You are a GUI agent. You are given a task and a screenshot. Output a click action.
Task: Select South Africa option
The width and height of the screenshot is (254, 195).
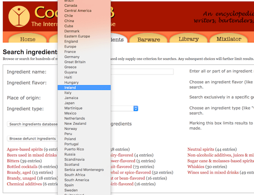tap(84, 175)
